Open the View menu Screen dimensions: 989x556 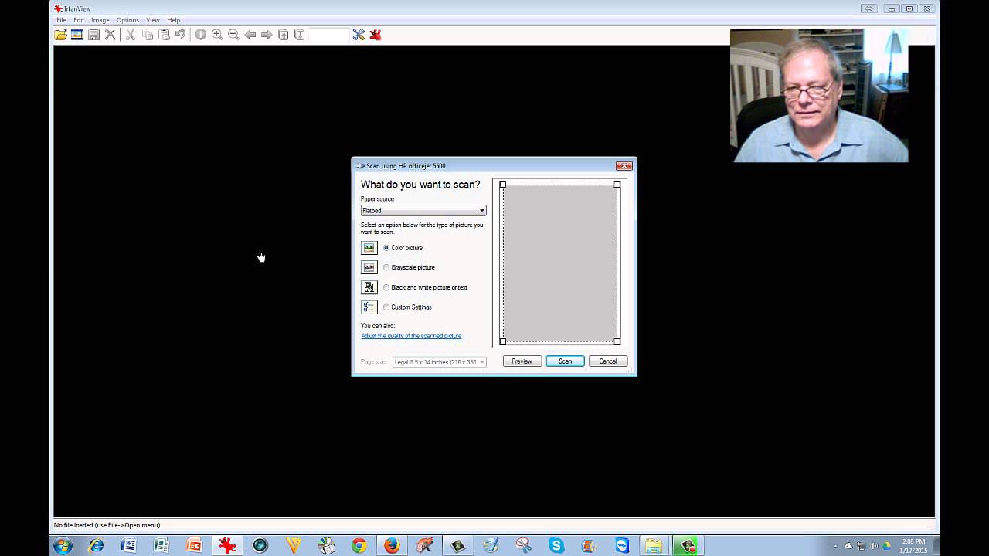pyautogui.click(x=153, y=20)
